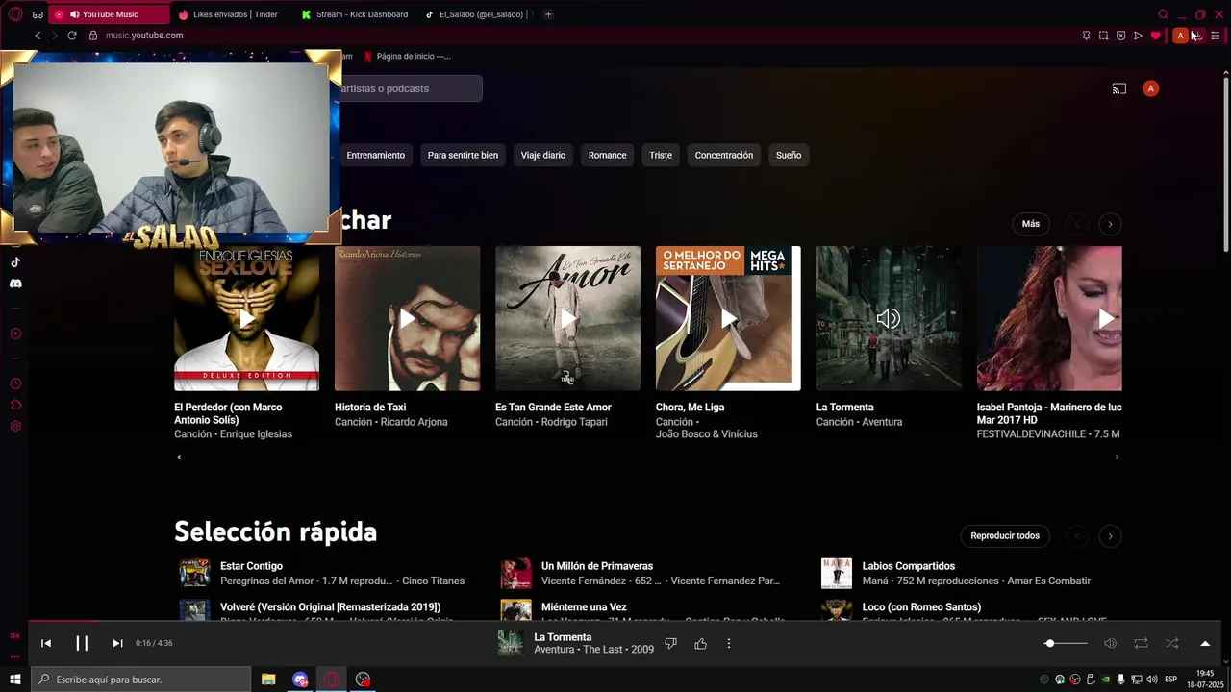1231x692 pixels.
Task: Open Discord in Opera sidebar
Action: pos(15,284)
